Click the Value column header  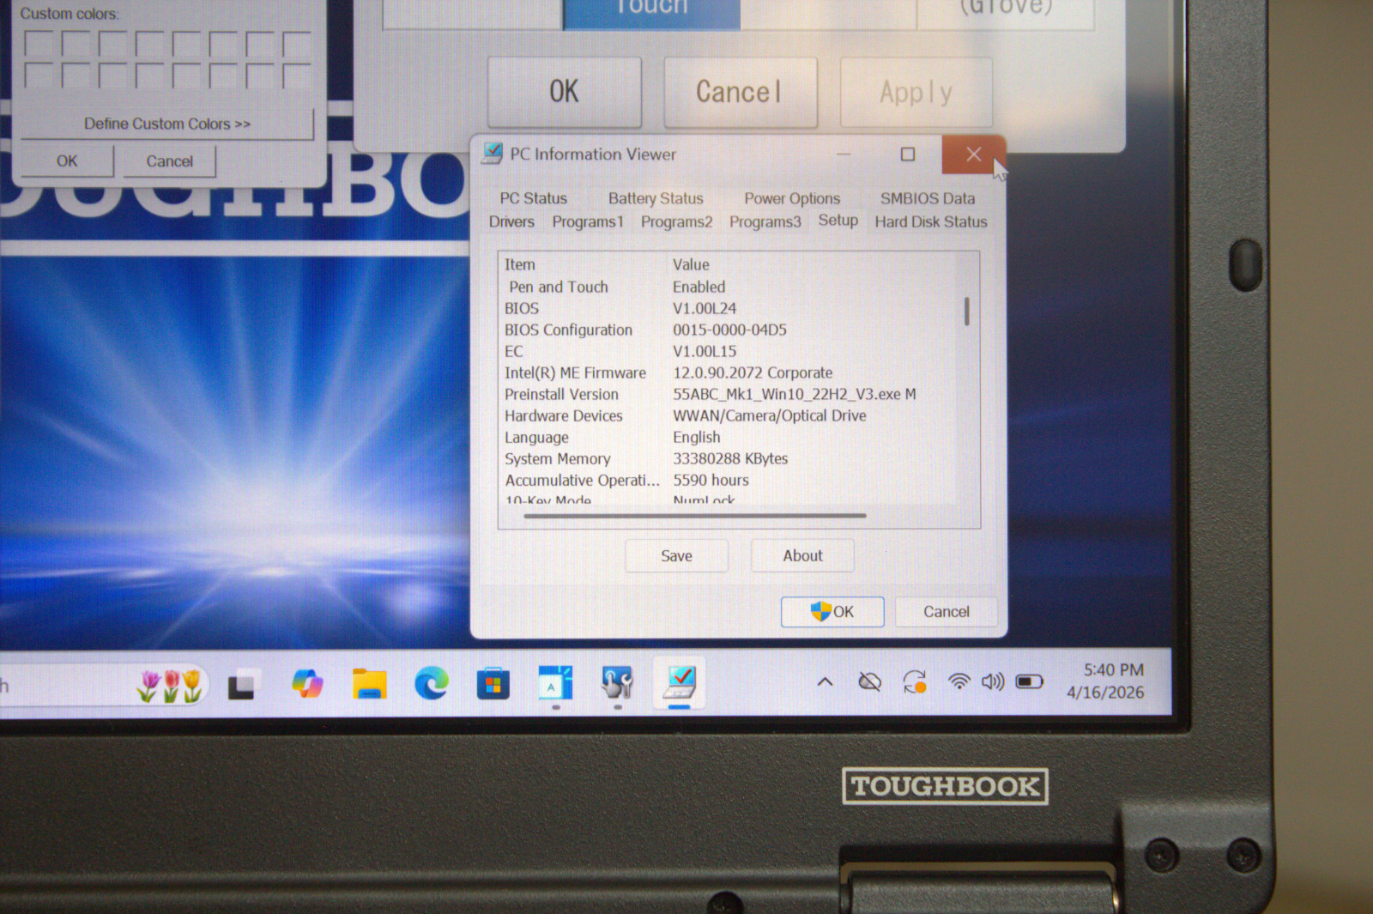point(813,264)
